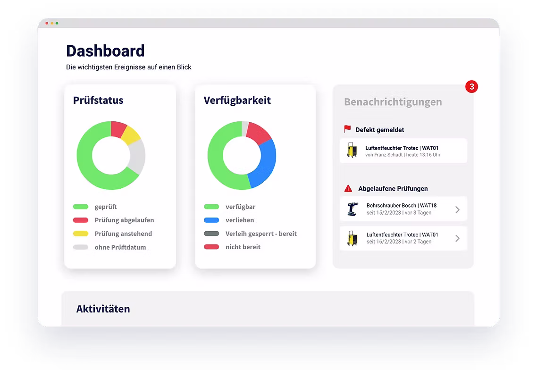Click the red notification badge showing 3
The width and height of the screenshot is (537, 370).
click(x=471, y=87)
